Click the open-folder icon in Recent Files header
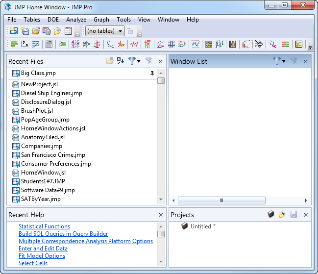This screenshot has height=274, width=318. [x=110, y=61]
